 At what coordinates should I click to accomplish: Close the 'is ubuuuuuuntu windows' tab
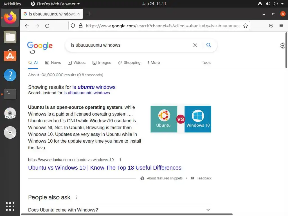click(x=78, y=14)
